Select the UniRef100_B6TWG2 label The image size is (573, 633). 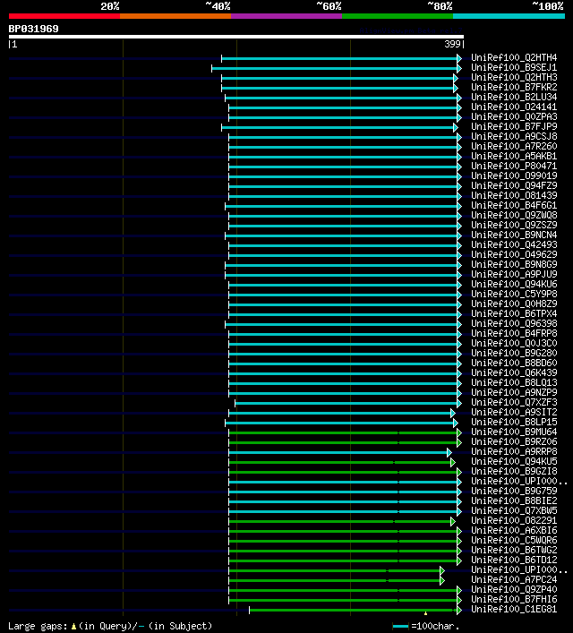(514, 550)
